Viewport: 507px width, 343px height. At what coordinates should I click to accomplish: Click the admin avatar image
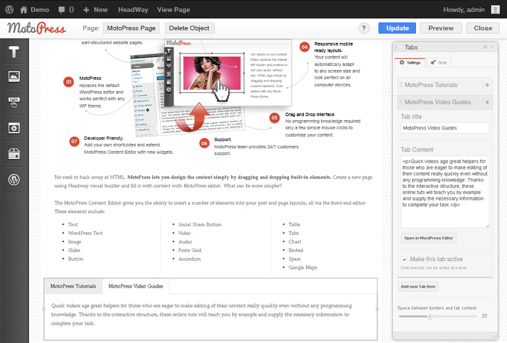495,10
